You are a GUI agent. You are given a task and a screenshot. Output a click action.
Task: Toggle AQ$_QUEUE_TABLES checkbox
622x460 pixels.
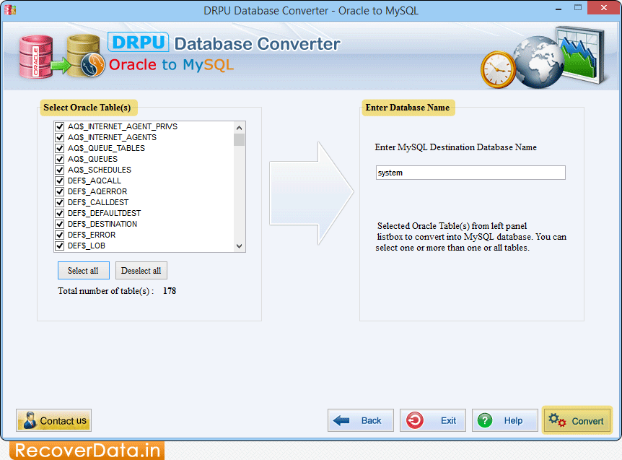[59, 148]
